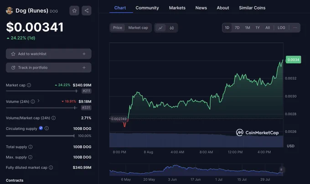This screenshot has width=310, height=184.
Task: Switch to candlestick chart view icon
Action: click(171, 28)
